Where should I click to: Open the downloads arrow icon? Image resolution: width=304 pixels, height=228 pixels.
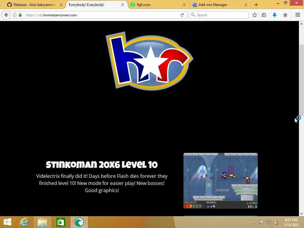point(275,15)
